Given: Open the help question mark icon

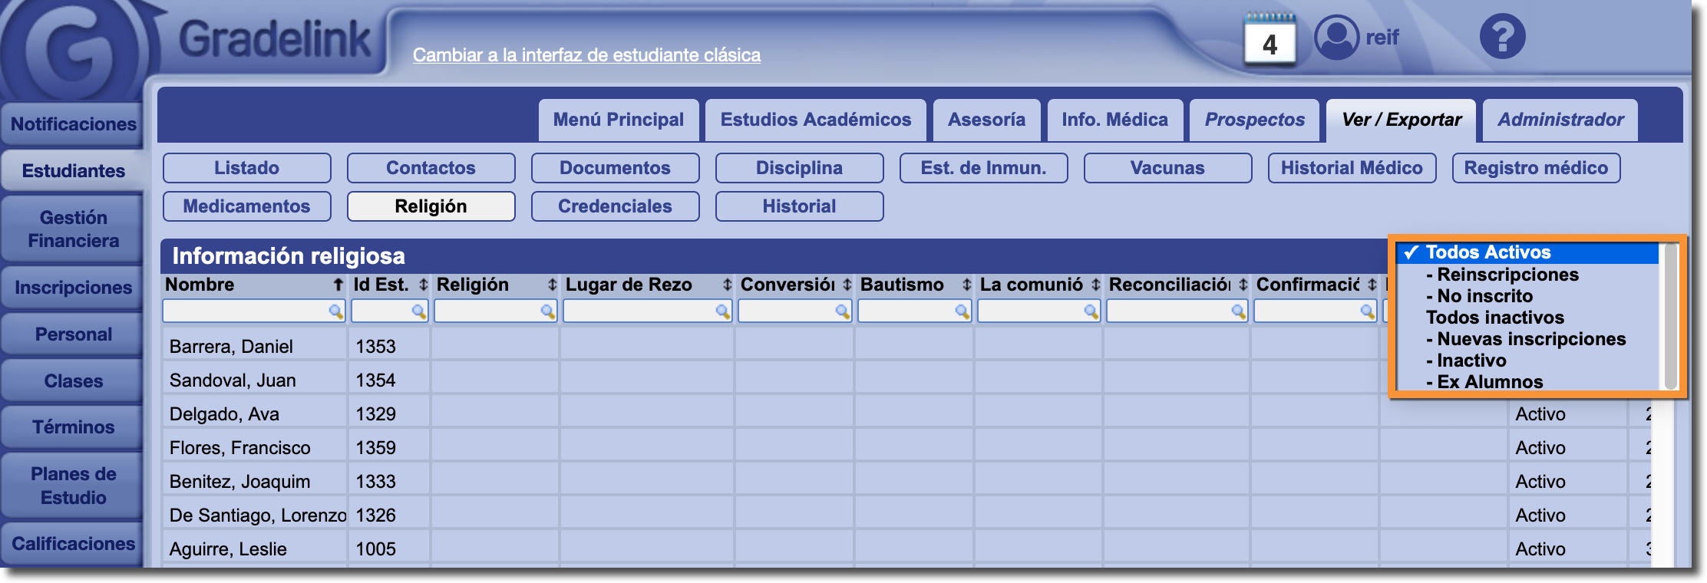Looking at the screenshot, I should pyautogui.click(x=1502, y=37).
